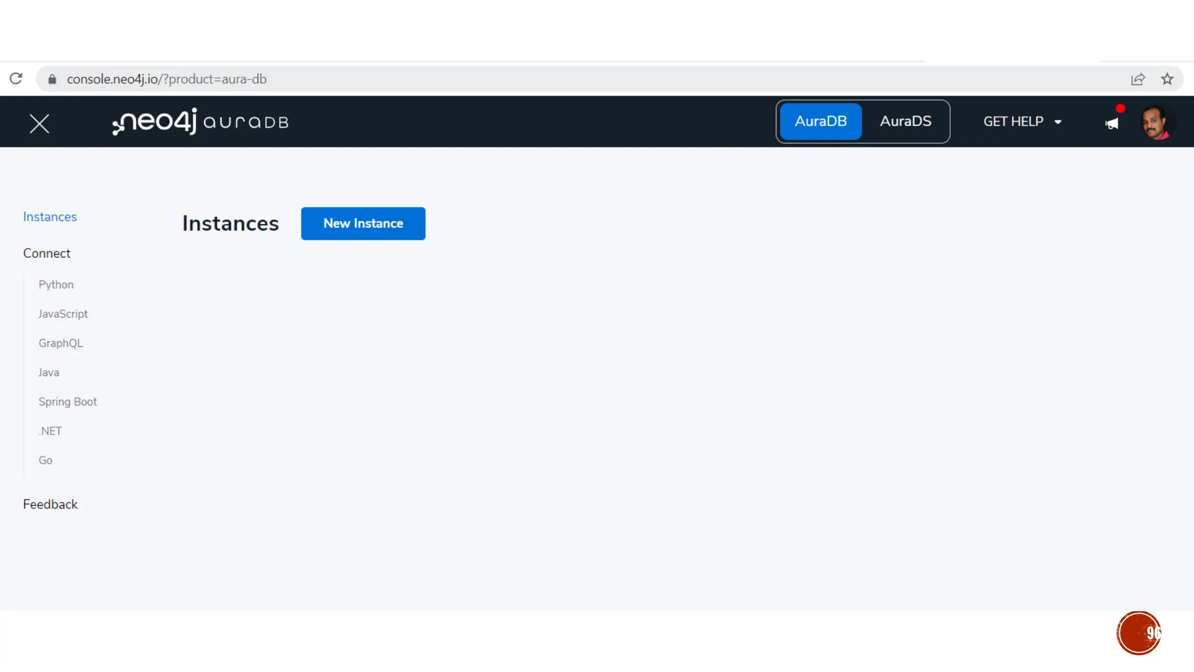The height and width of the screenshot is (672, 1194).
Task: Open the JavaScript connect guide
Action: coord(63,314)
